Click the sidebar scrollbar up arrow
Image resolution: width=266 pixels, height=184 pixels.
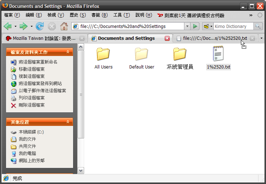(x=81, y=47)
